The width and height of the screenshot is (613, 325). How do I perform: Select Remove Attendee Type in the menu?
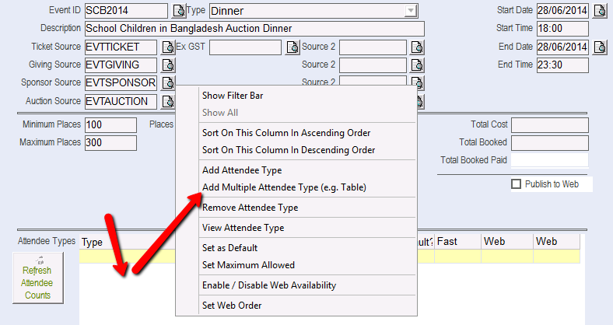pyautogui.click(x=250, y=208)
